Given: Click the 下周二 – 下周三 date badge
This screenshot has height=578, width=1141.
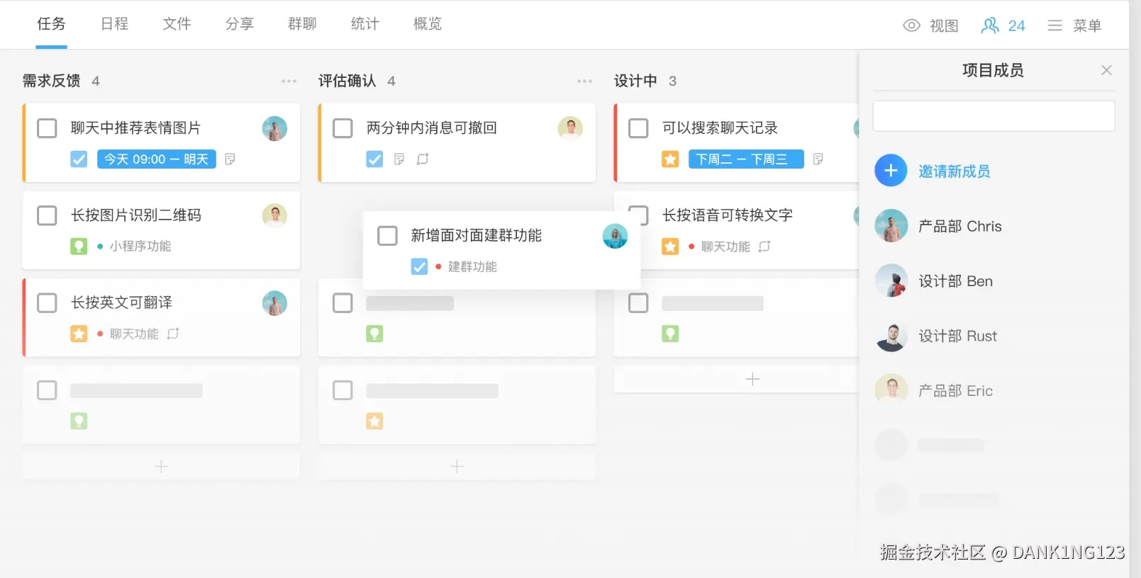Looking at the screenshot, I should click(746, 159).
